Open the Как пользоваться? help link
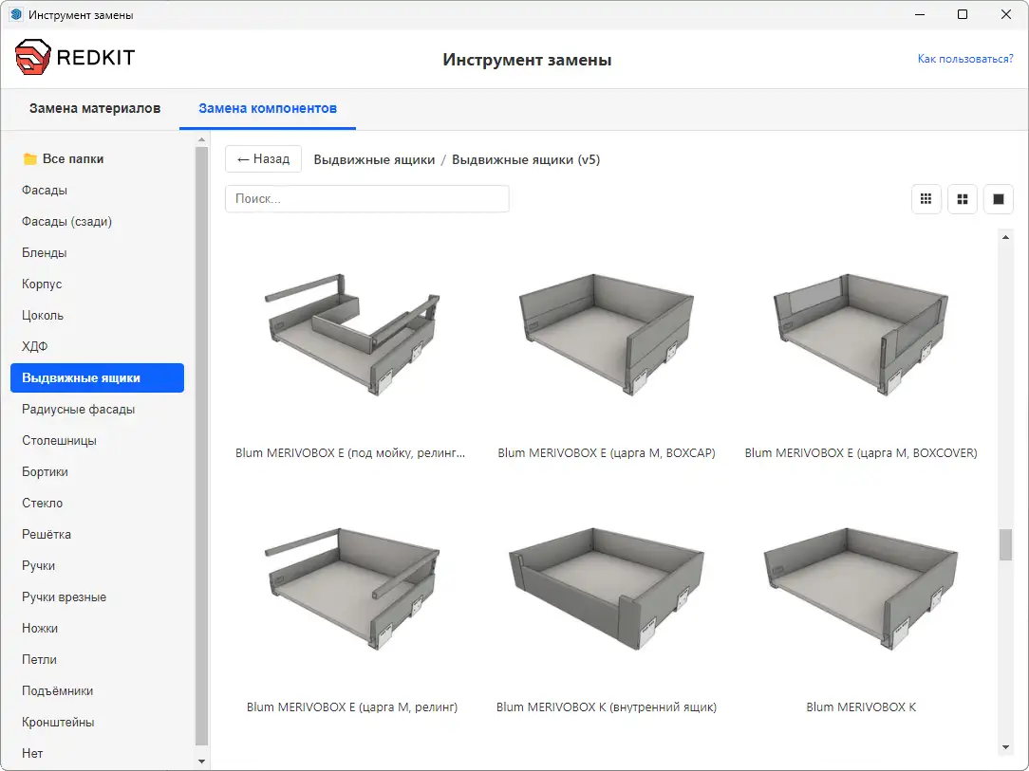The height and width of the screenshot is (771, 1029). click(x=965, y=59)
